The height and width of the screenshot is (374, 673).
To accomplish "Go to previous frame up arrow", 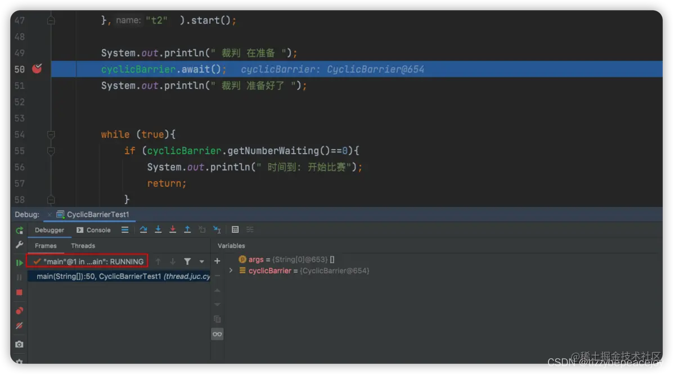I will pyautogui.click(x=158, y=261).
